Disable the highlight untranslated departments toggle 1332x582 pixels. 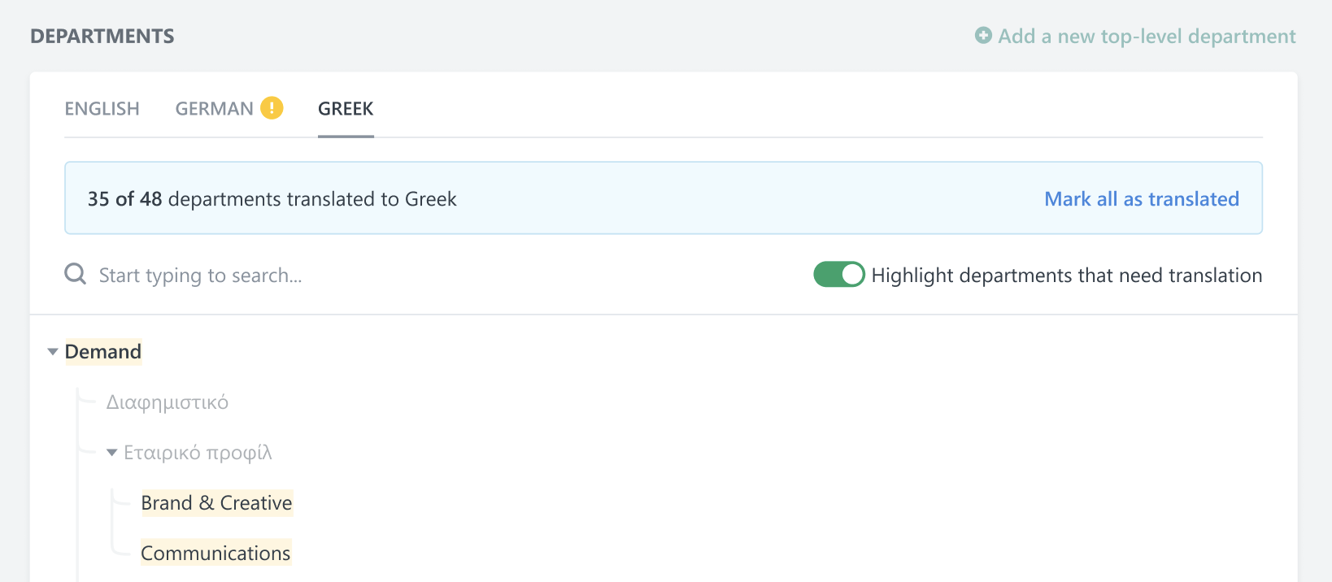(838, 275)
